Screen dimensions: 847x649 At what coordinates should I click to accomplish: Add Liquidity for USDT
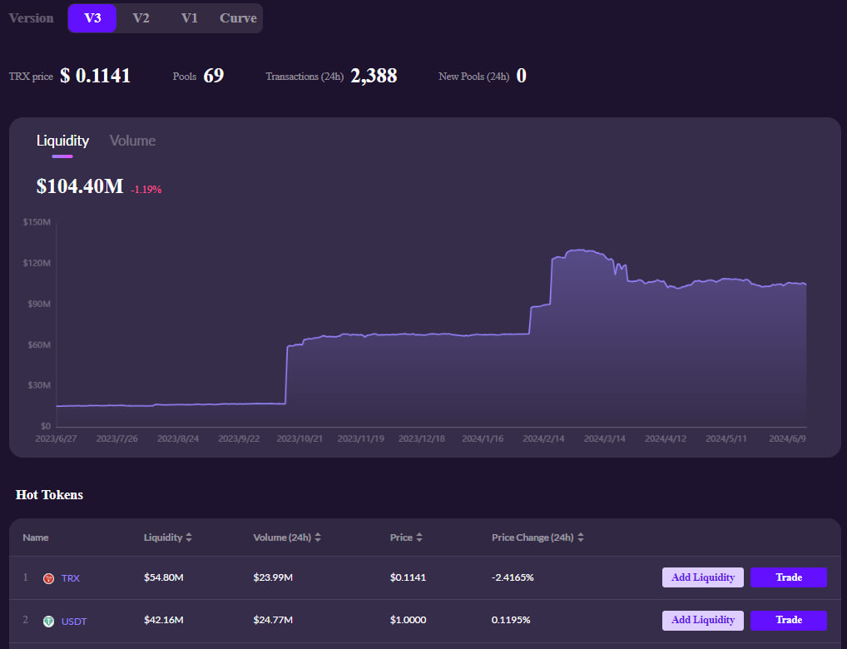coord(703,620)
